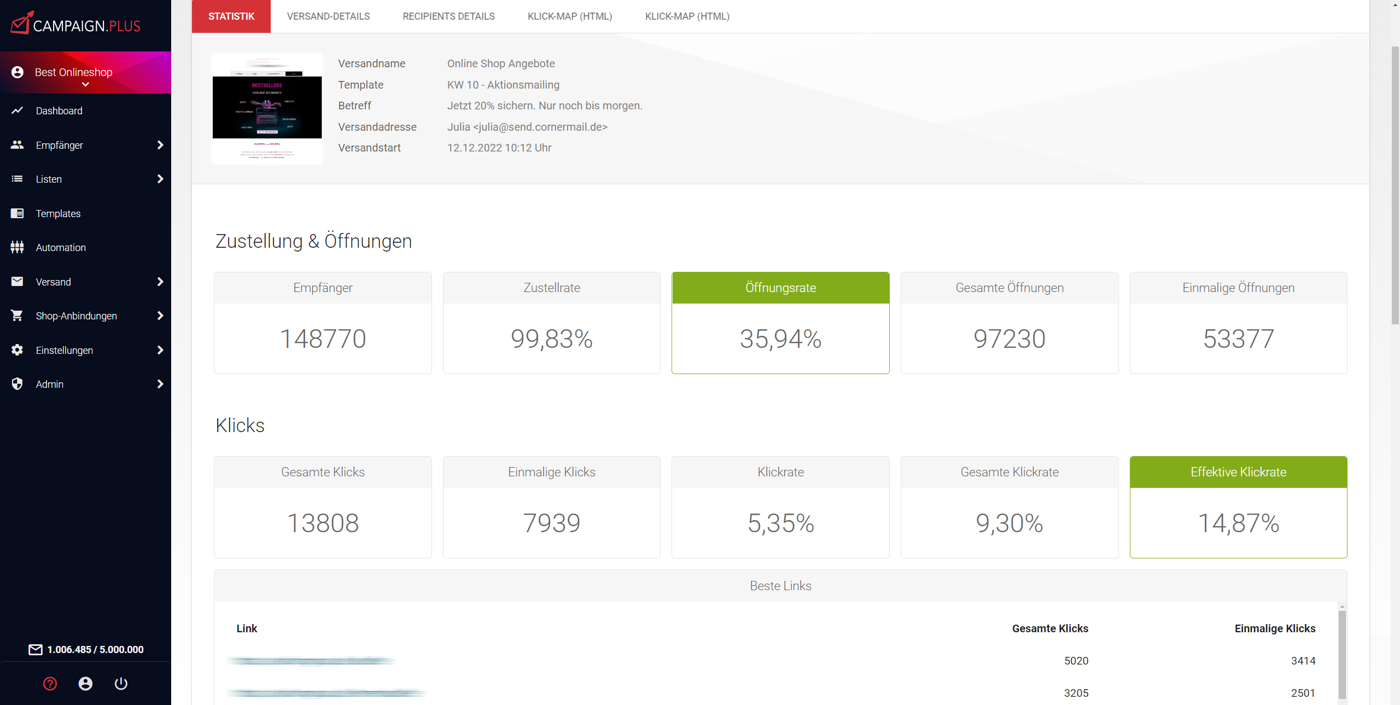Click the mail quota envelope icon
This screenshot has height=705, width=1400.
(x=36, y=649)
